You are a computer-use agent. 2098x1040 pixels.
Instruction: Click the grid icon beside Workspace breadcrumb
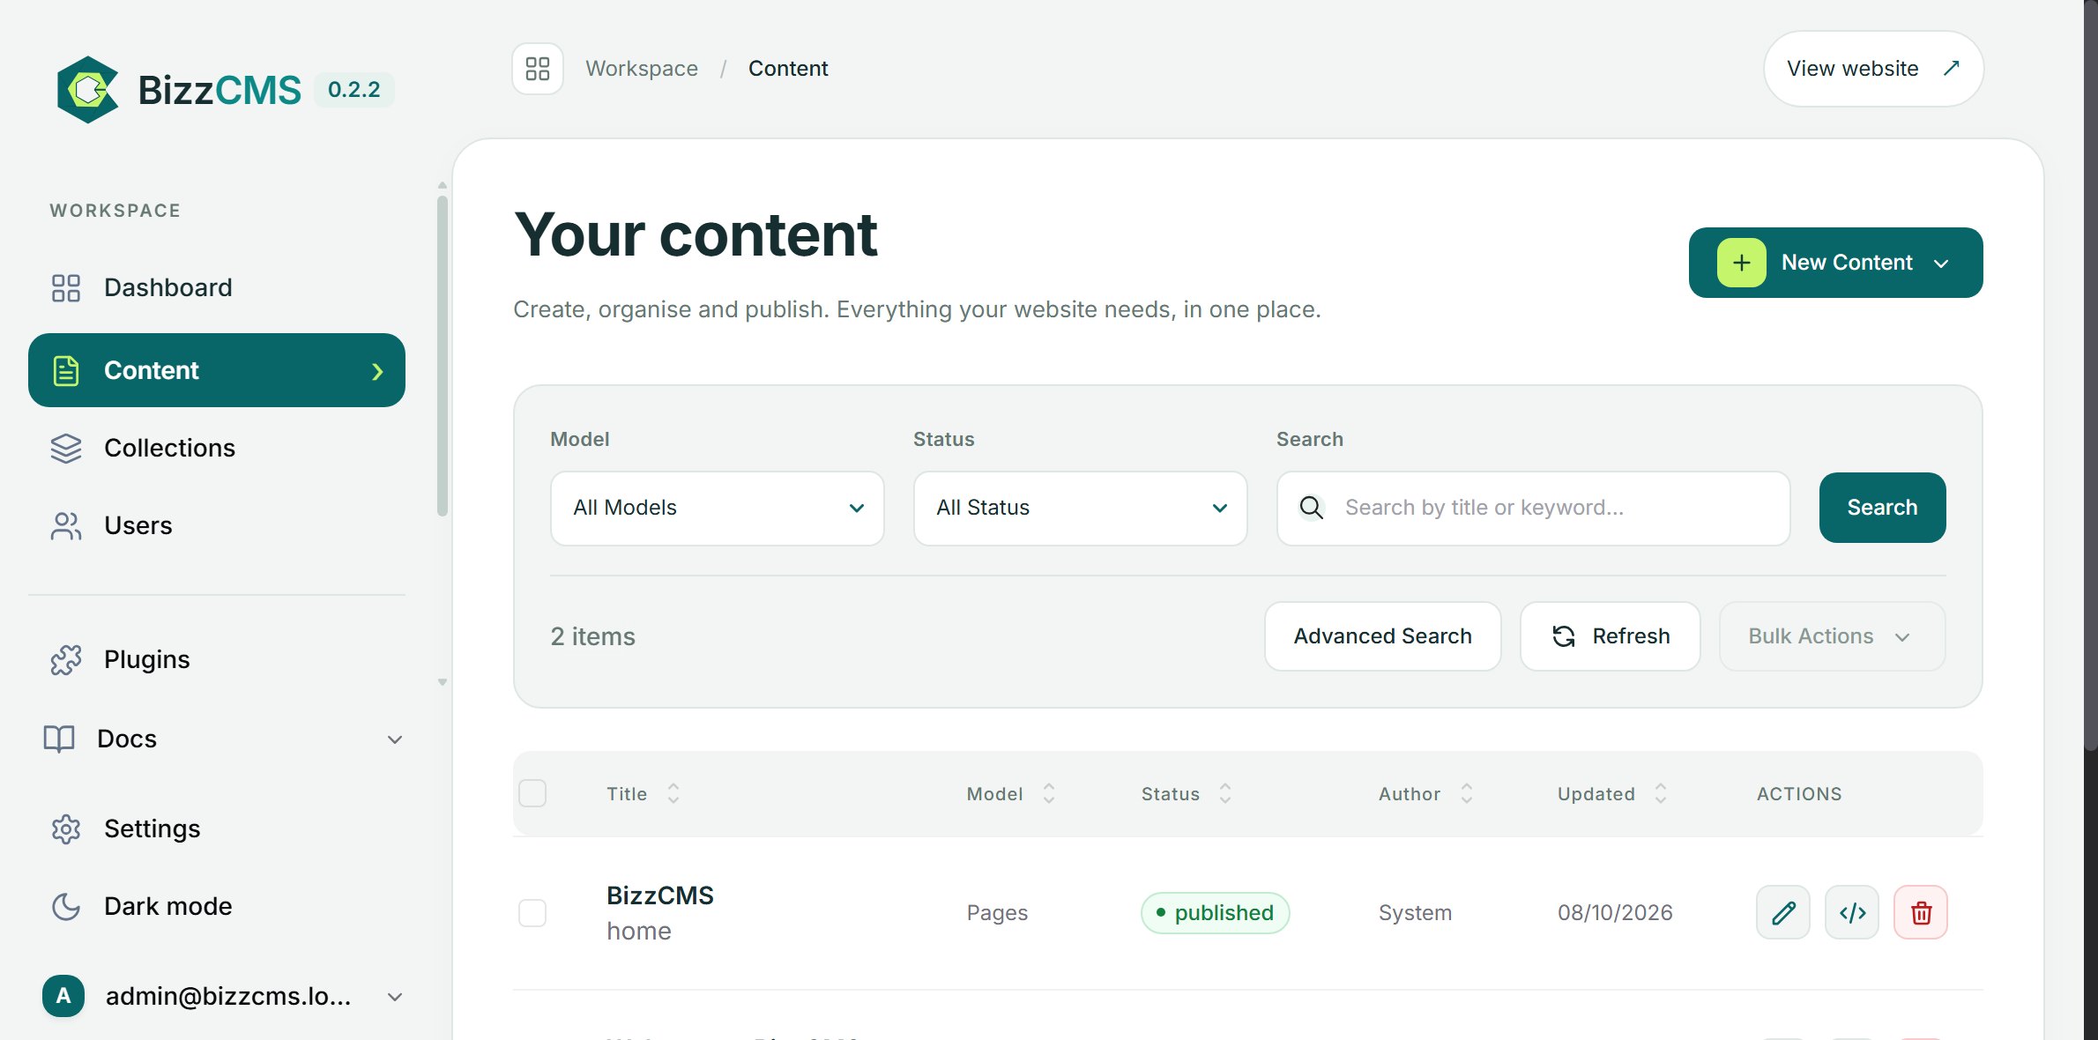[x=538, y=69]
